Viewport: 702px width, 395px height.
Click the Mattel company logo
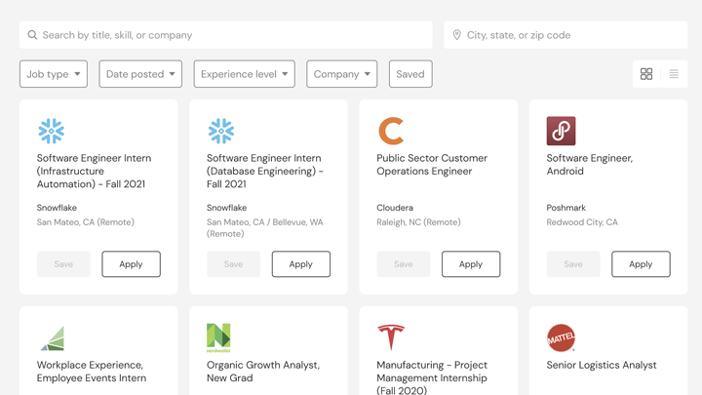click(x=561, y=337)
